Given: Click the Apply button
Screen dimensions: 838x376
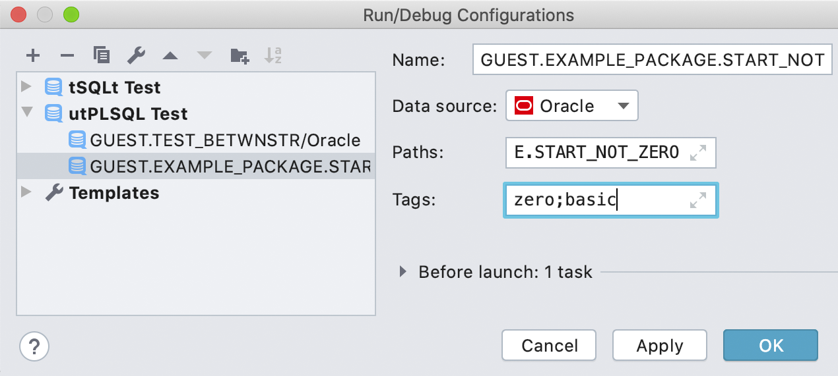Looking at the screenshot, I should pyautogui.click(x=660, y=346).
